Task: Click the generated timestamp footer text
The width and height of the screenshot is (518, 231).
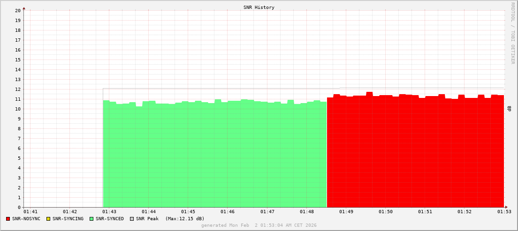Action: click(x=259, y=225)
